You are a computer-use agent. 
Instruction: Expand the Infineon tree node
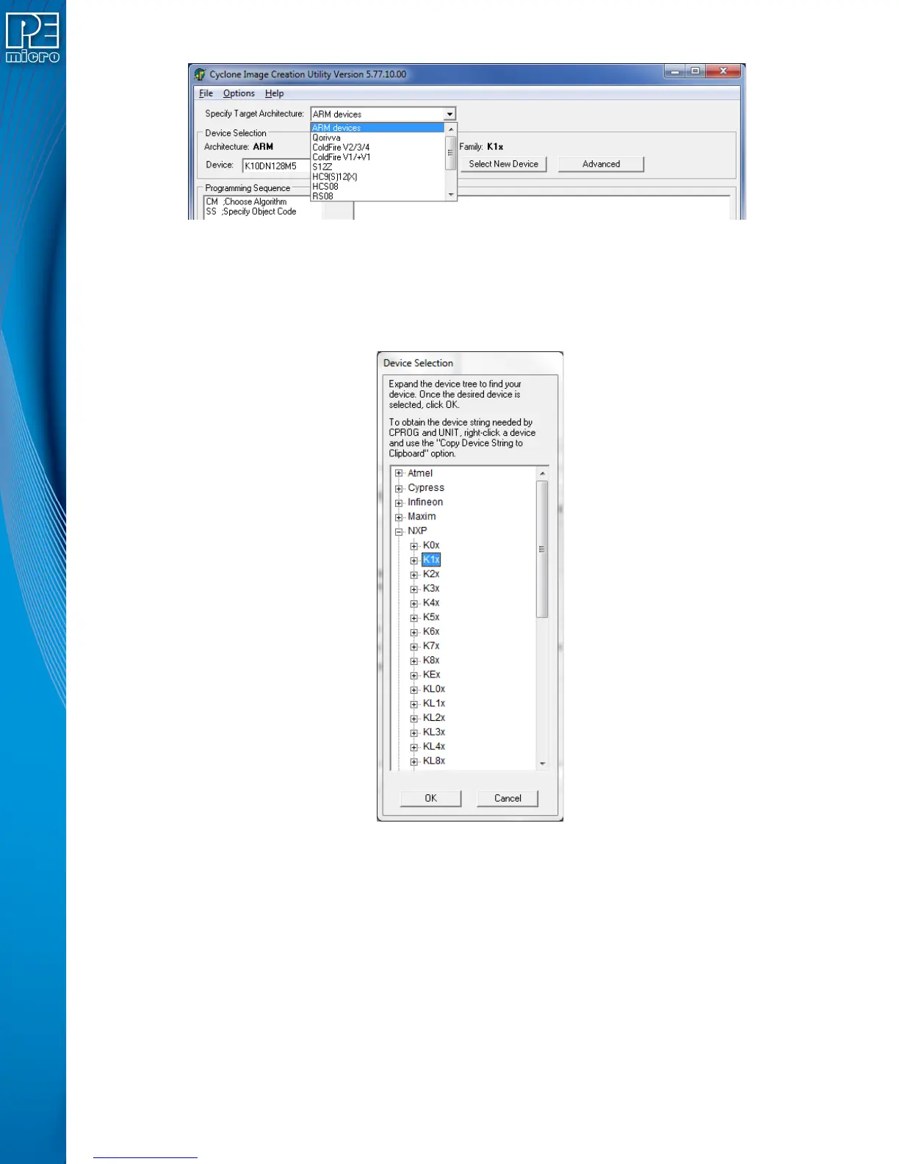pos(399,503)
